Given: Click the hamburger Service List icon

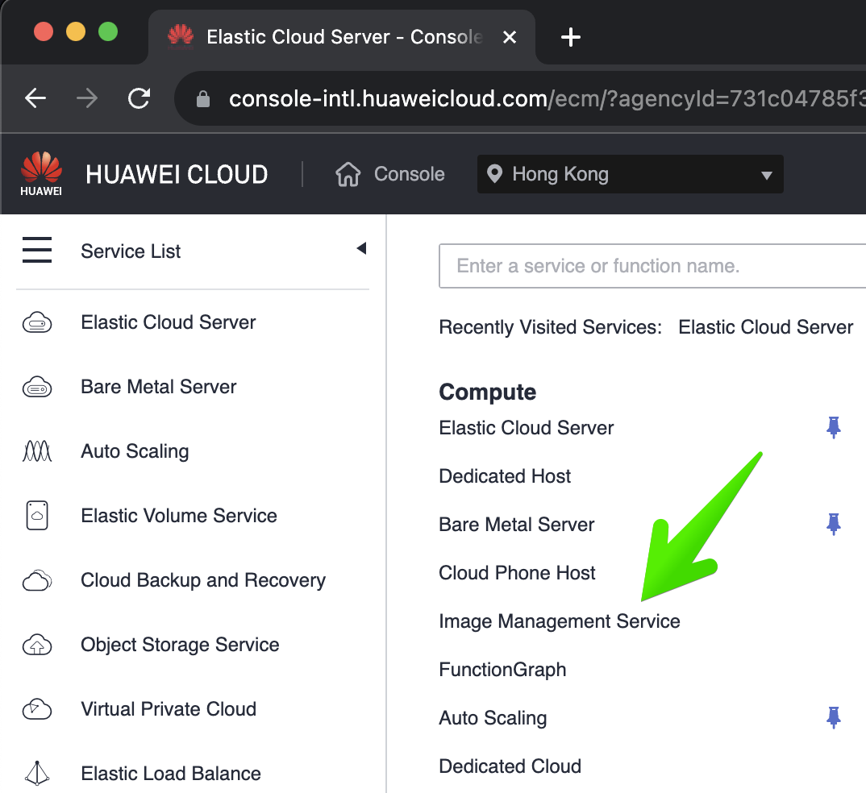Looking at the screenshot, I should pos(37,250).
